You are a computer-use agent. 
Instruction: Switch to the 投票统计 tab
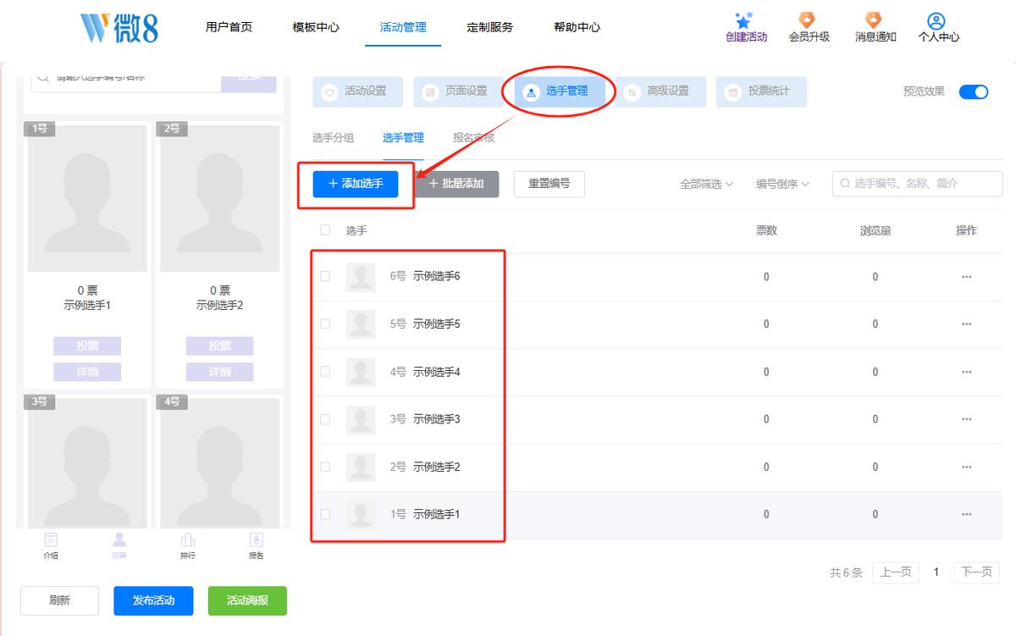tap(761, 91)
